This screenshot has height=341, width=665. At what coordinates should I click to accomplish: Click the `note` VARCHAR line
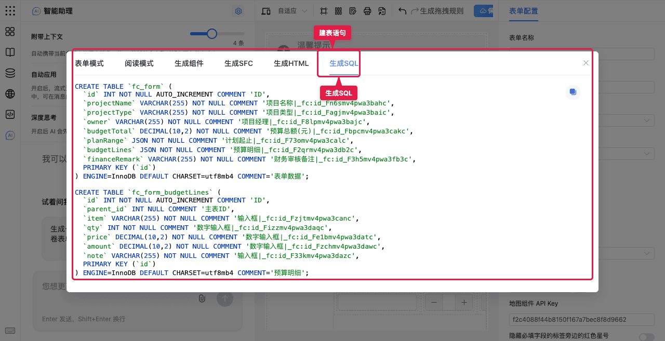[221, 256]
